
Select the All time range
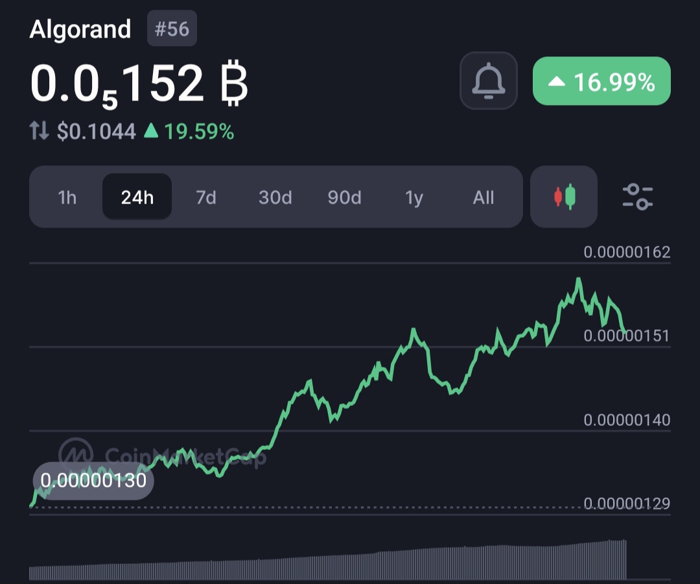coord(484,197)
